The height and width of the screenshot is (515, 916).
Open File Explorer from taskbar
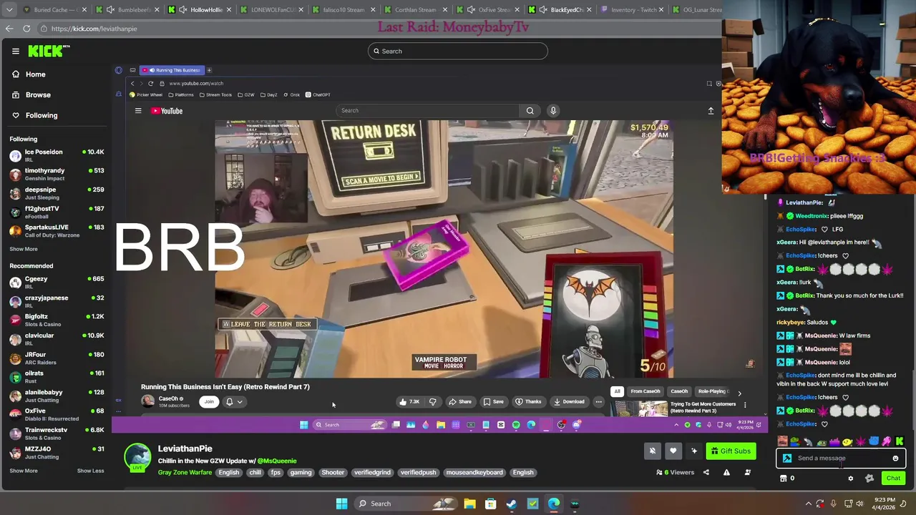click(x=469, y=504)
